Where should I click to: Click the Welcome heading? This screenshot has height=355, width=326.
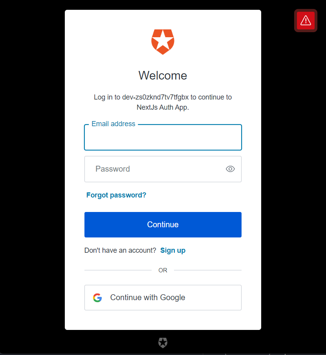pos(163,75)
